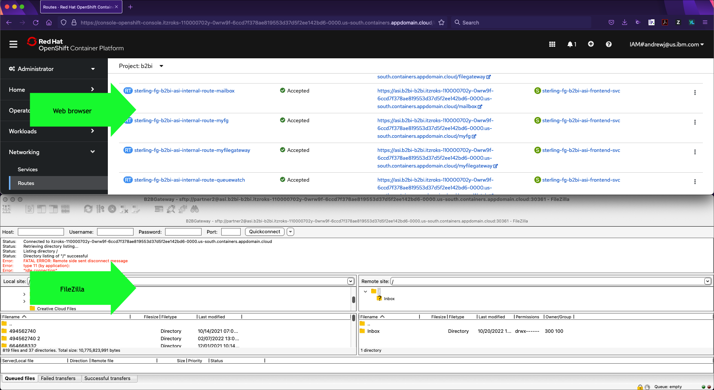
Task: Click the FileZilla disconnect server icon
Action: coord(124,209)
